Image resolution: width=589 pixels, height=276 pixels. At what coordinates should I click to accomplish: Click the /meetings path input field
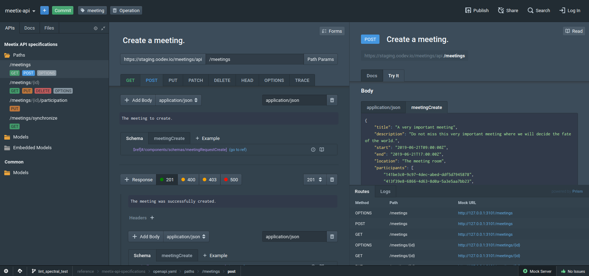254,59
